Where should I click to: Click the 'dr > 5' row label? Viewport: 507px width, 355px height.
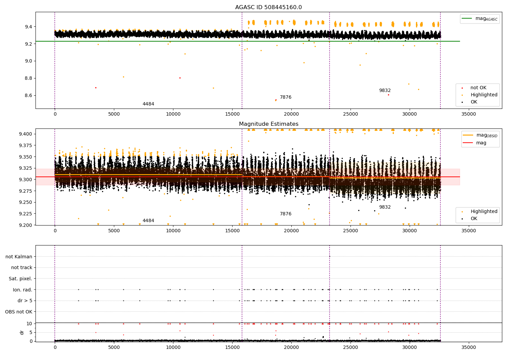click(25, 301)
